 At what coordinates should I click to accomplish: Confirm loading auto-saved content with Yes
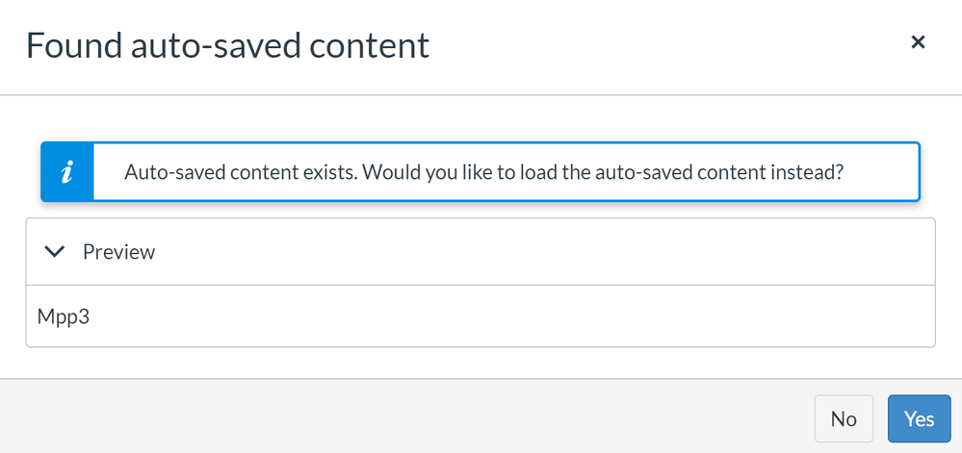(919, 418)
